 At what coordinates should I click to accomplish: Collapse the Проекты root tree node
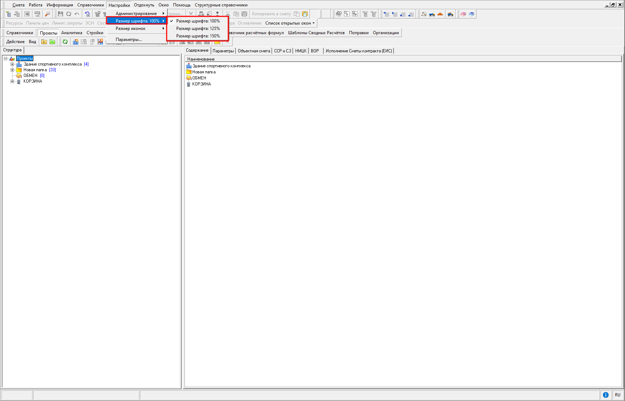coord(5,58)
